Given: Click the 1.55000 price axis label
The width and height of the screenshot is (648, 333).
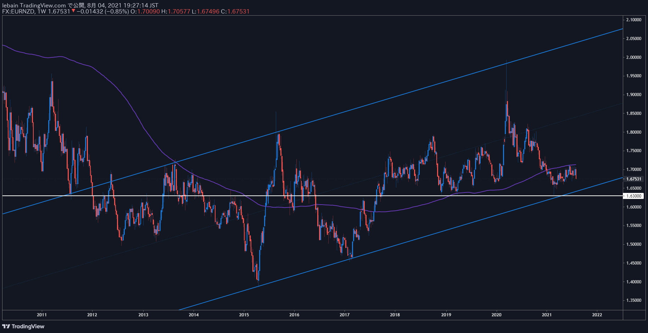Looking at the screenshot, I should (x=634, y=226).
